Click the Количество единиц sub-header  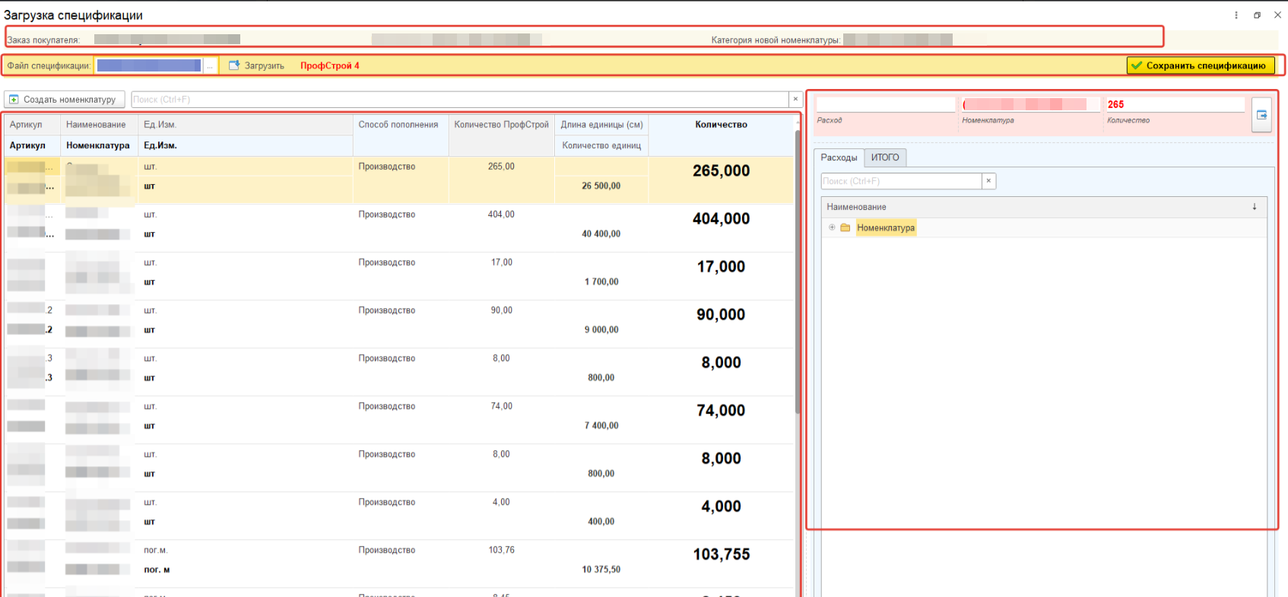[x=602, y=145]
